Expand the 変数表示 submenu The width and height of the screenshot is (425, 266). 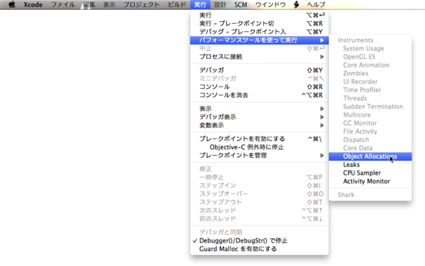(x=260, y=125)
